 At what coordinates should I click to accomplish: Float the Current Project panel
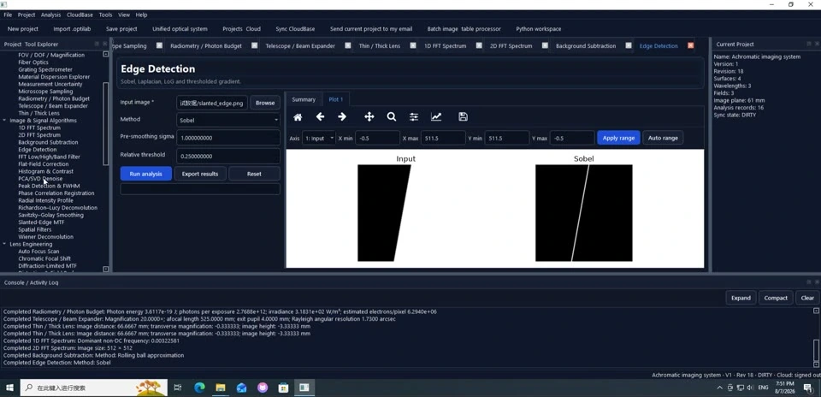tap(810, 44)
